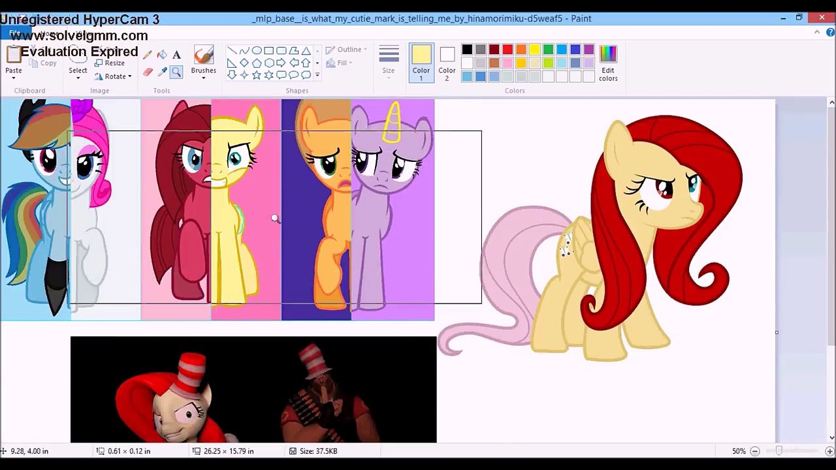This screenshot has width=836, height=470.
Task: Choose the Diamond shape
Action: coord(244,63)
